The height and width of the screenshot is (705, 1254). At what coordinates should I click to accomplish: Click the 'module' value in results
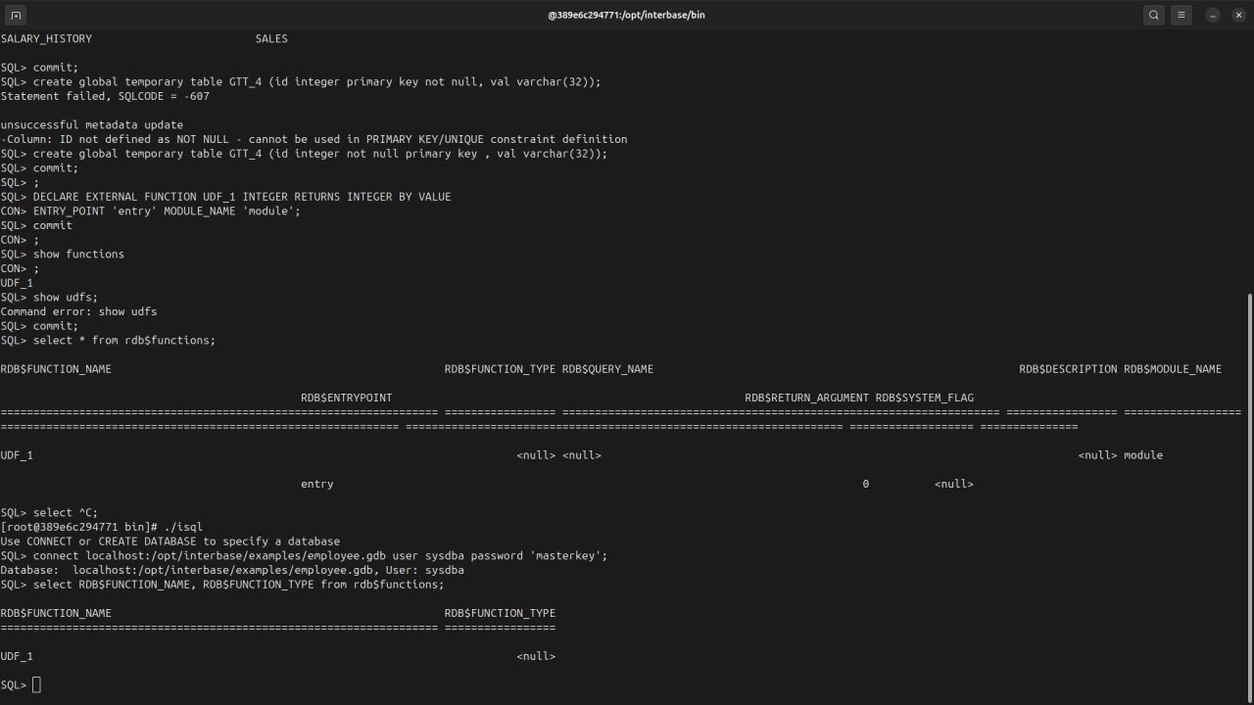tap(1142, 455)
